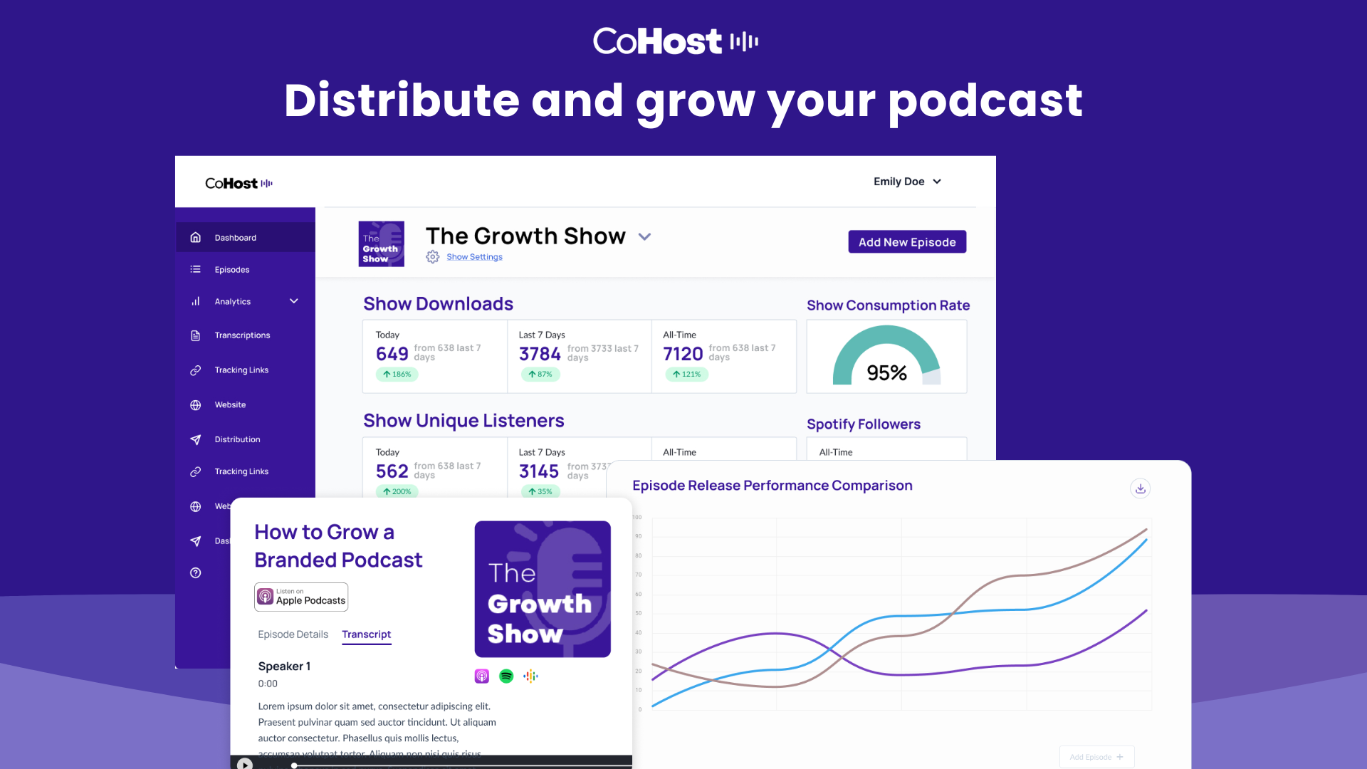
Task: Click the Spotify icon under show artwork
Action: click(506, 676)
